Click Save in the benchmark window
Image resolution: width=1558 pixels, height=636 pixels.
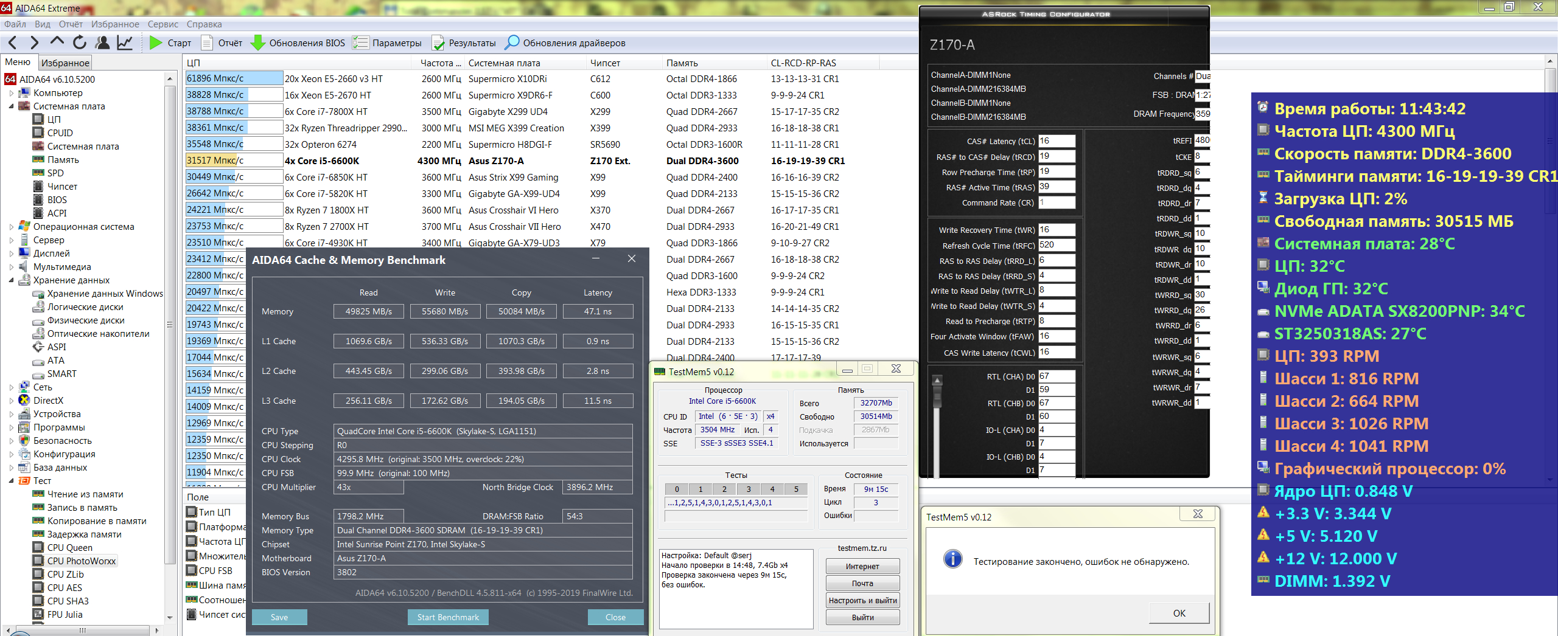(279, 617)
